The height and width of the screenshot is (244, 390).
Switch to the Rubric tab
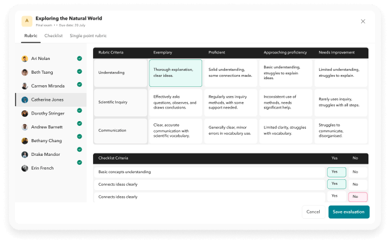31,36
